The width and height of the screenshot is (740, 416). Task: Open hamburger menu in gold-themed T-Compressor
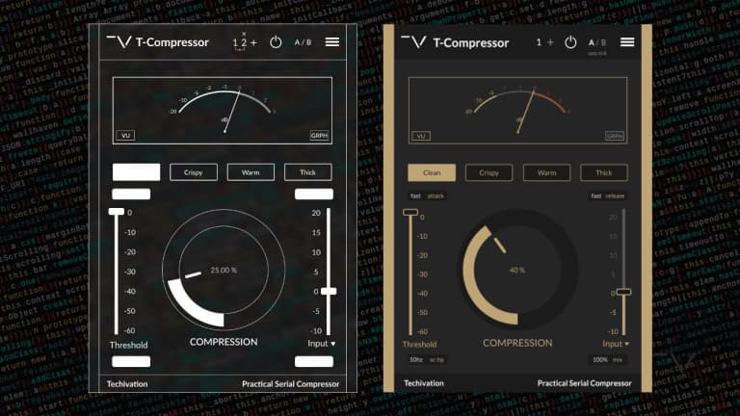(x=627, y=42)
